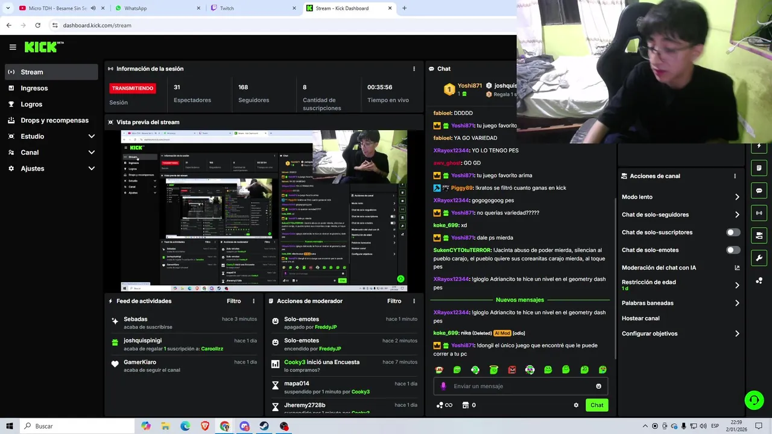Image resolution: width=772 pixels, height=434 pixels.
Task: Insert the first red-hat emote
Action: 439,370
